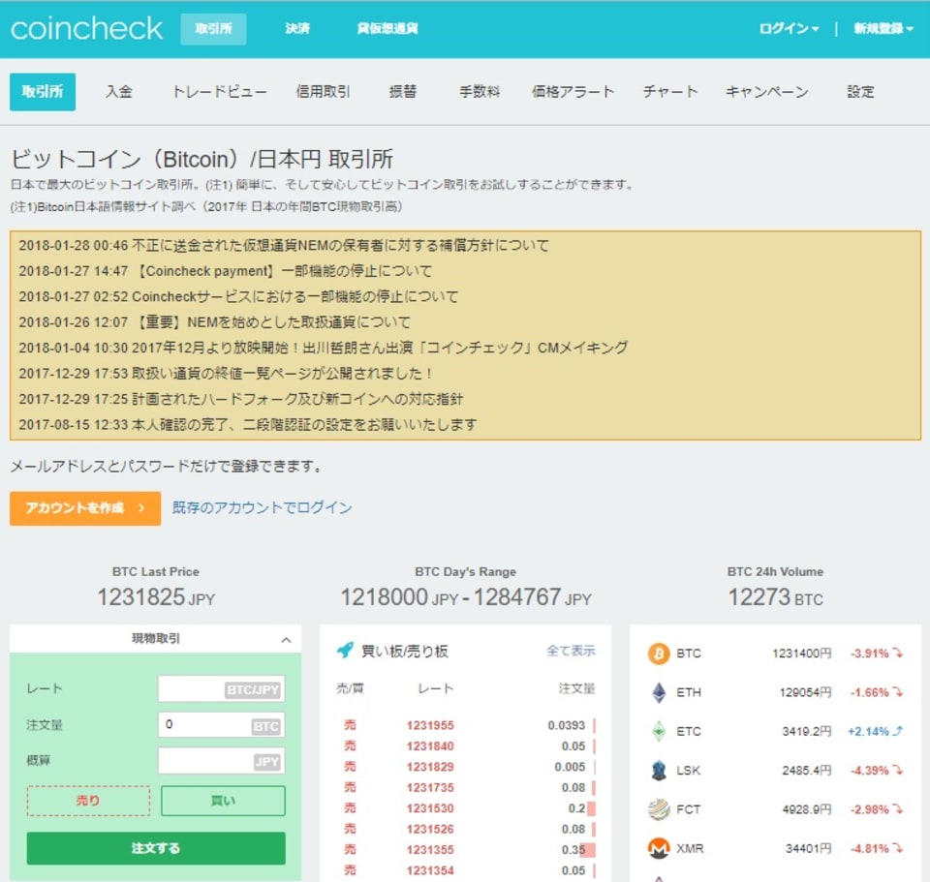Click sell order rate 1231955

(430, 725)
